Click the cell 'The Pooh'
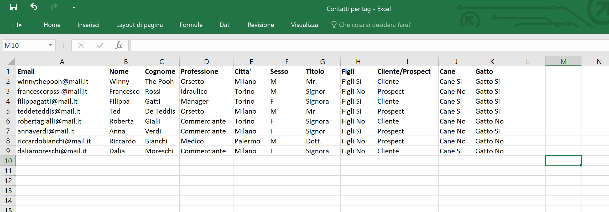The width and height of the screenshot is (609, 212). coord(162,81)
